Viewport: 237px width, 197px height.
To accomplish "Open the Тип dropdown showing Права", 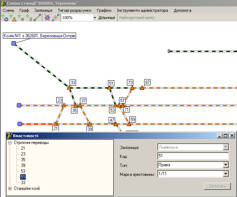I will pyautogui.click(x=226, y=165).
